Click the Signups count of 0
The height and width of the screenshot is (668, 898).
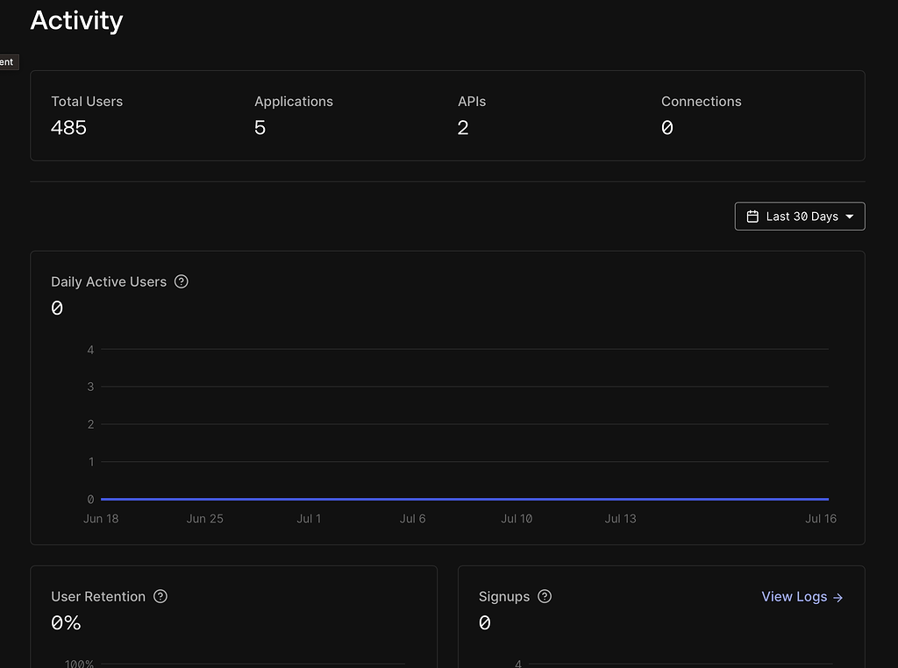(484, 622)
